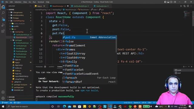Toggle the secondary side bar layout icon
The height and width of the screenshot is (109, 194).
coord(171,2)
